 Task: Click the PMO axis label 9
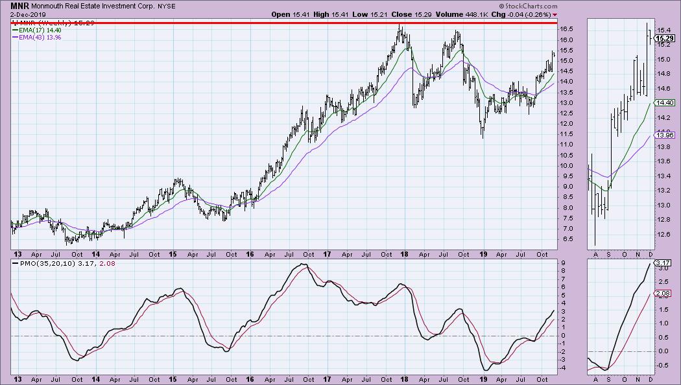[563, 263]
